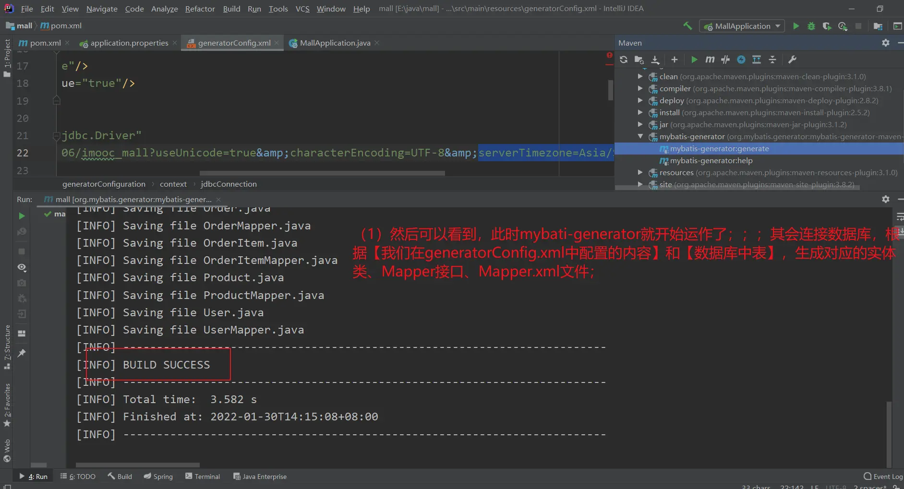
Task: Open MallApplication run configuration dropdown
Action: pos(742,26)
